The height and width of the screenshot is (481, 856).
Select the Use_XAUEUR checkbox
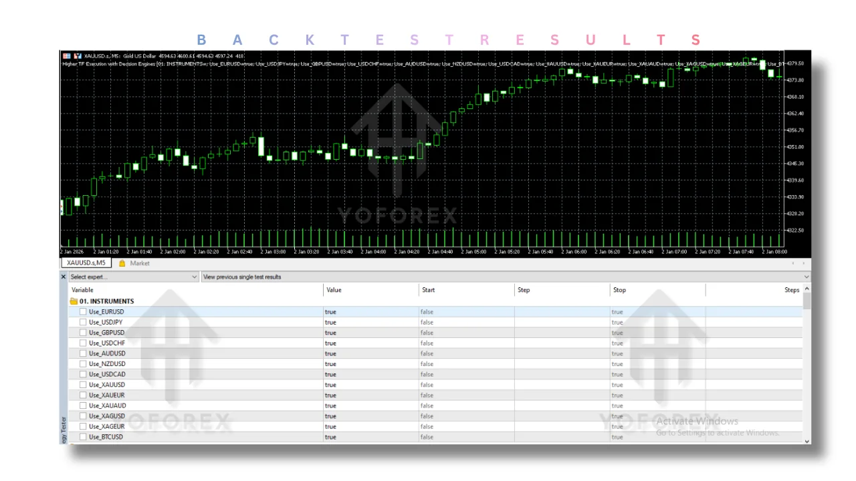click(x=83, y=395)
